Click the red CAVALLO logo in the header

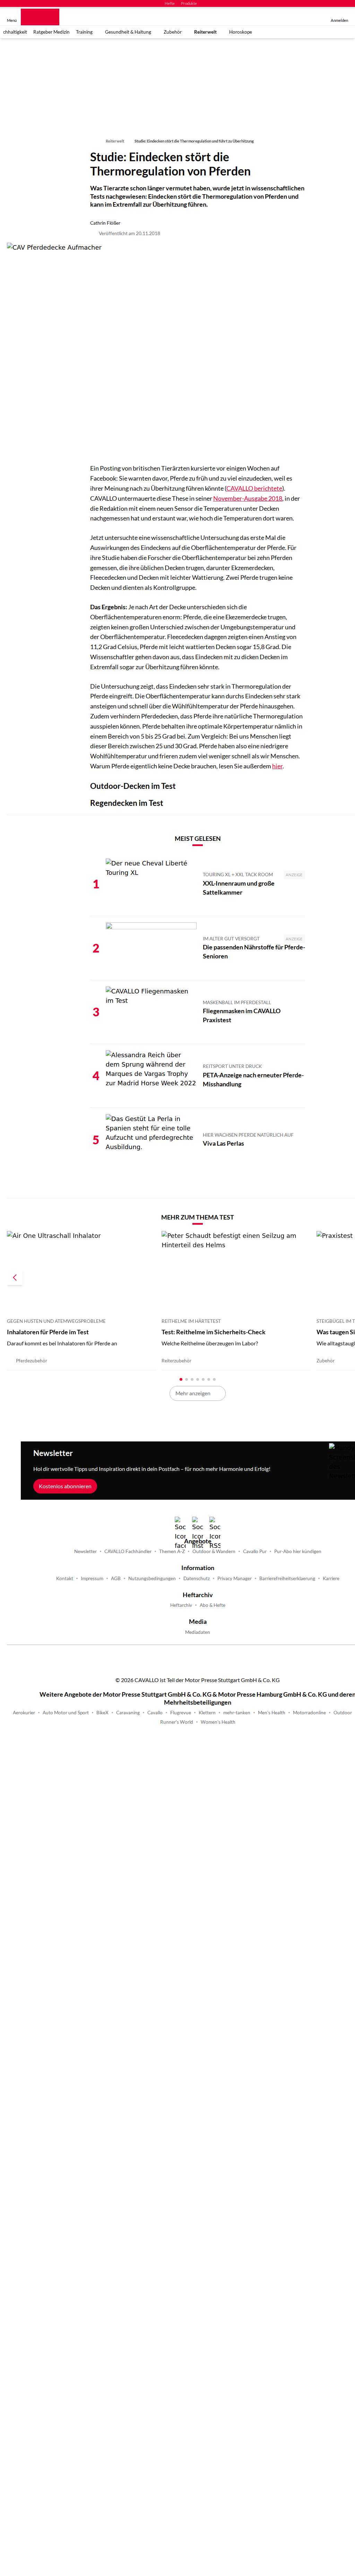(40, 17)
